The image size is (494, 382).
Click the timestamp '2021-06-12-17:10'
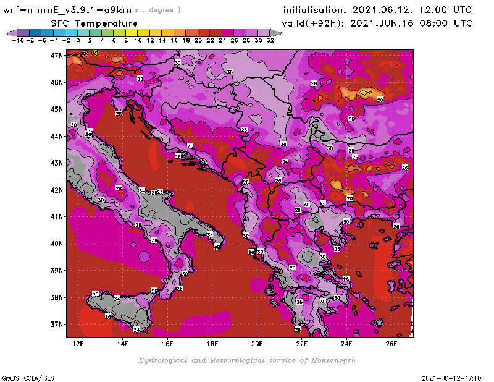click(451, 378)
